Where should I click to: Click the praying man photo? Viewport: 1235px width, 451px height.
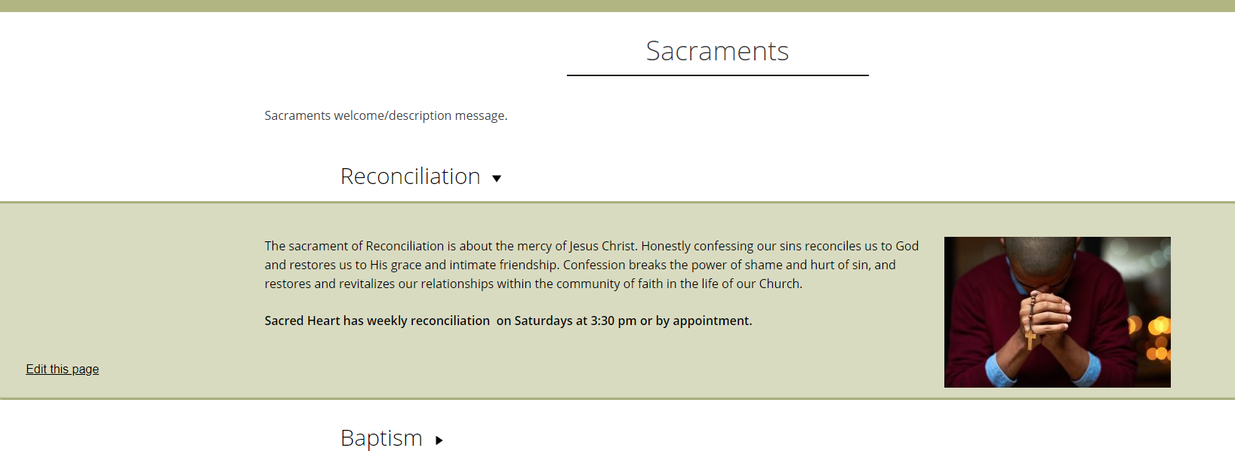click(x=1057, y=312)
